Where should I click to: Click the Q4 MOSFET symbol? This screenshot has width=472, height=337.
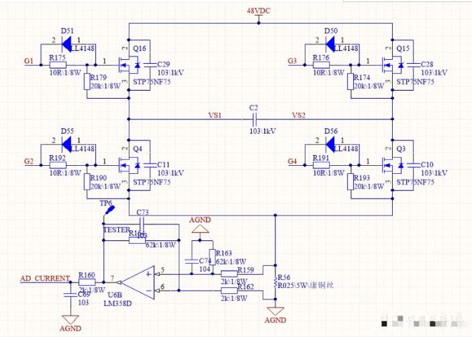130,165
